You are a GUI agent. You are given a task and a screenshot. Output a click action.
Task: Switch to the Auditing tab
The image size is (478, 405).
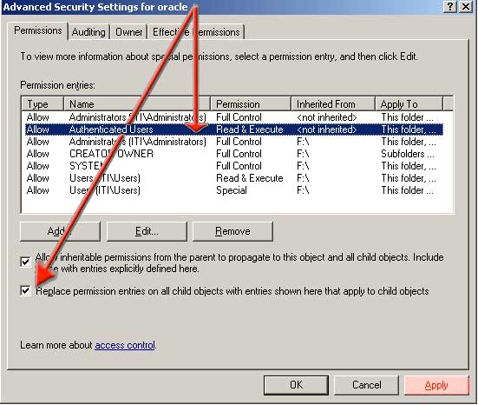[x=88, y=32]
